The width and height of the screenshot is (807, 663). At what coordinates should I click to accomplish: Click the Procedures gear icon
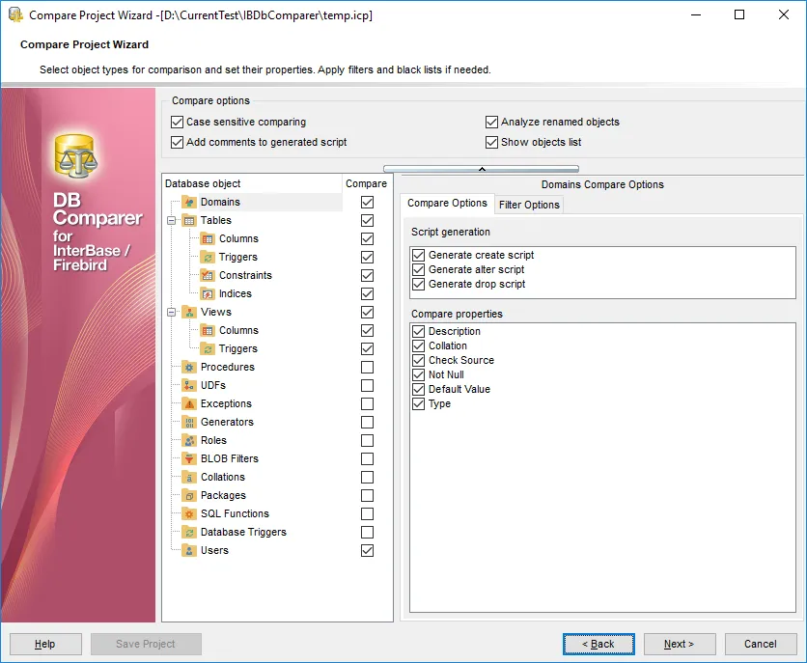[189, 368]
